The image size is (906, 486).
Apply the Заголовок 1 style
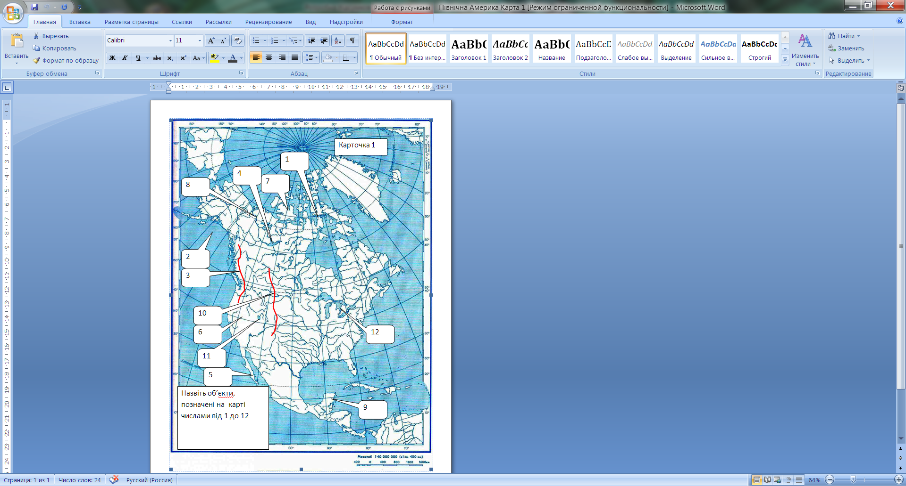pyautogui.click(x=469, y=49)
